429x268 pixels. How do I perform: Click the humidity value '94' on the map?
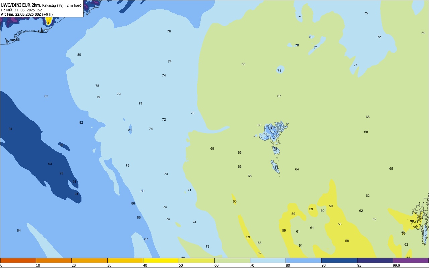(x=10, y=129)
